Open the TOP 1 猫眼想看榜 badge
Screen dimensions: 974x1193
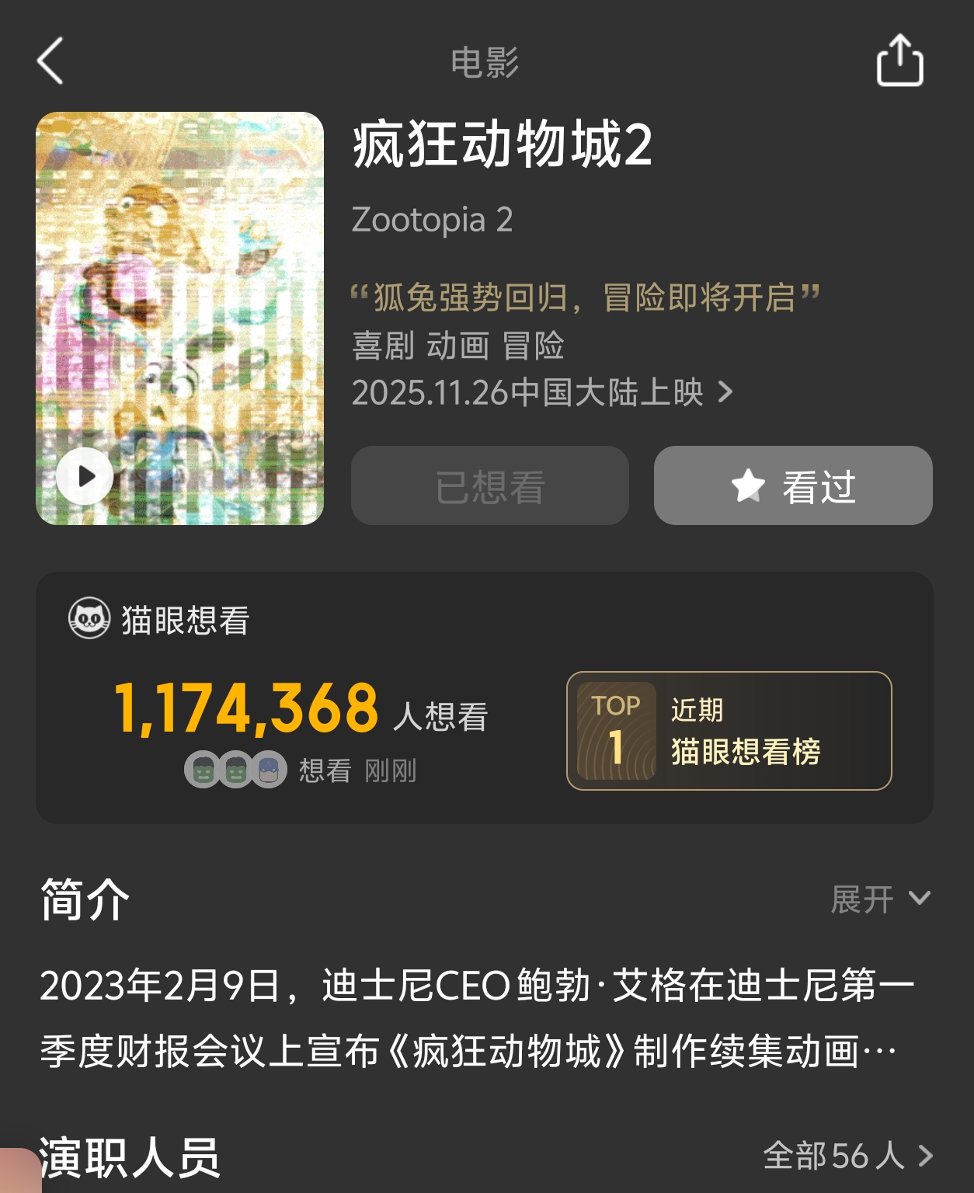(x=729, y=730)
